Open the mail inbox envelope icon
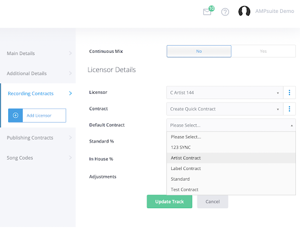Viewport: 300px width, 234px height. [x=207, y=12]
